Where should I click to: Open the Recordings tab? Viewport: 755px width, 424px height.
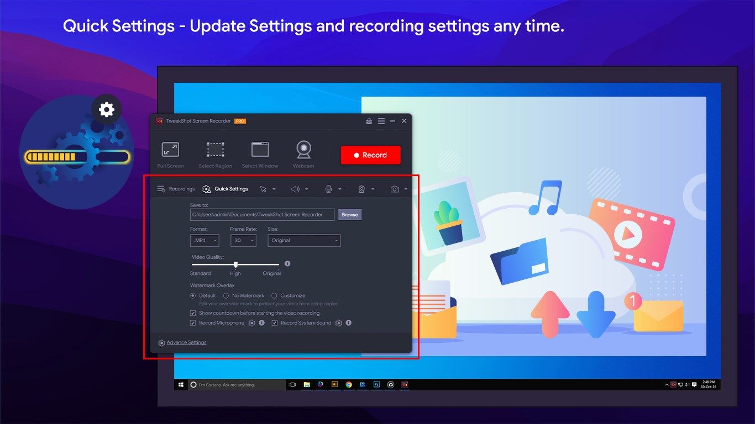176,189
